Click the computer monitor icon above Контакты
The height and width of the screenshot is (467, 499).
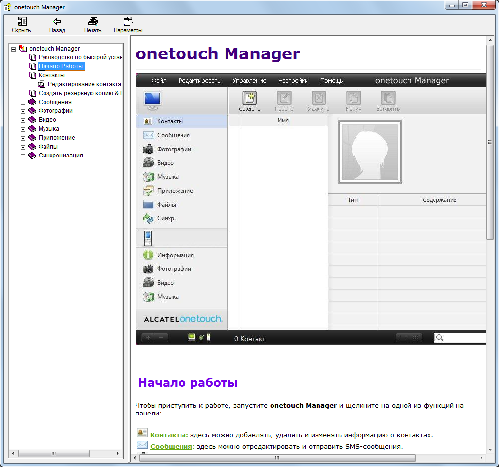(152, 101)
